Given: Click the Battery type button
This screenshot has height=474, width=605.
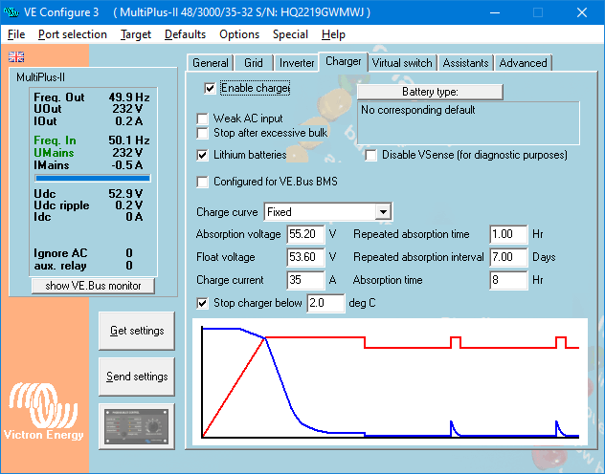Looking at the screenshot, I should pos(430,92).
